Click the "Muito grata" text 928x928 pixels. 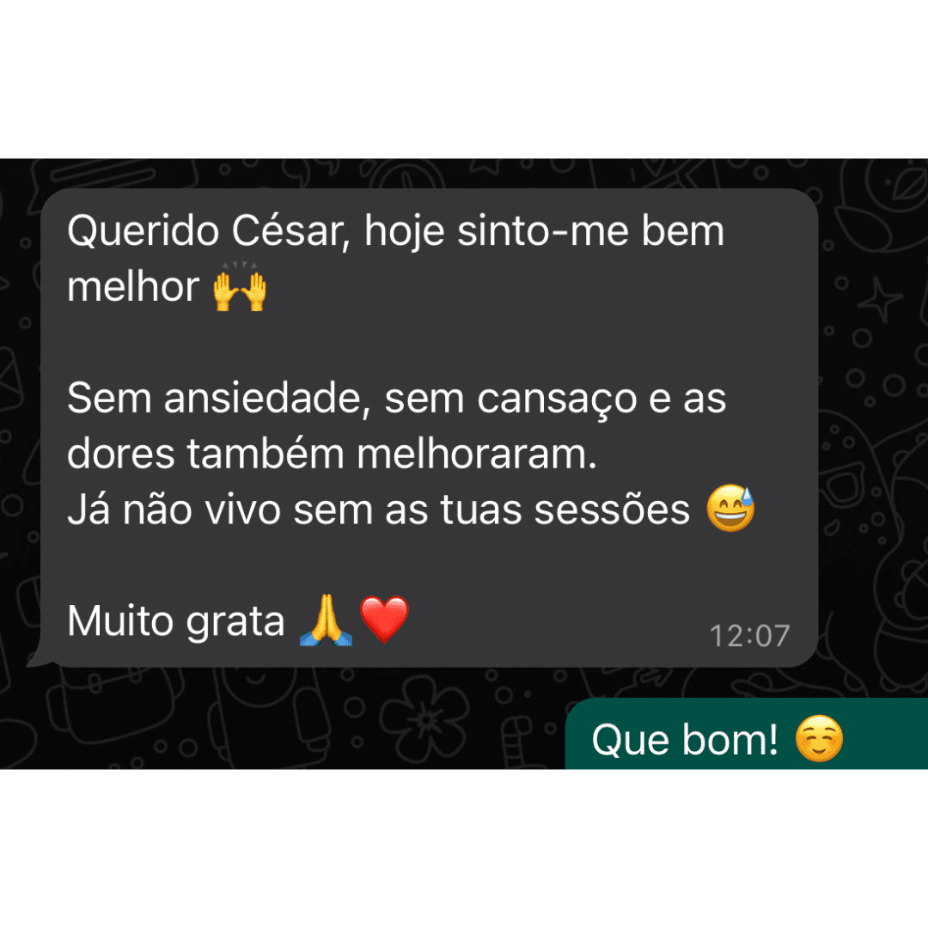coord(176,621)
